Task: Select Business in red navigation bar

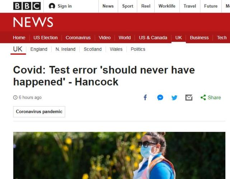Action: coord(199,38)
